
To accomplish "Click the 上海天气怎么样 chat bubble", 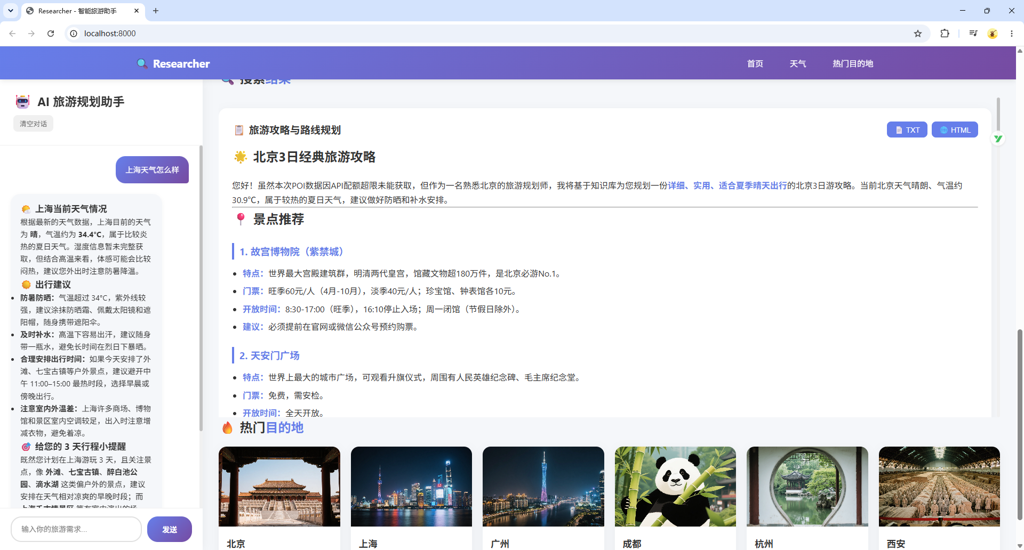I will [152, 169].
